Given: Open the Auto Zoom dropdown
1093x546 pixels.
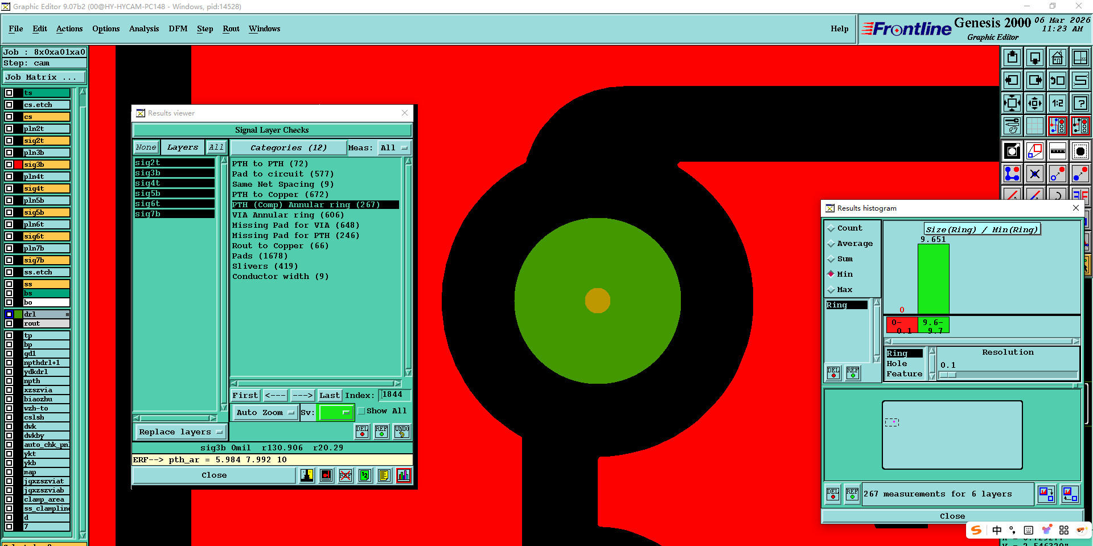Looking at the screenshot, I should pos(265,413).
